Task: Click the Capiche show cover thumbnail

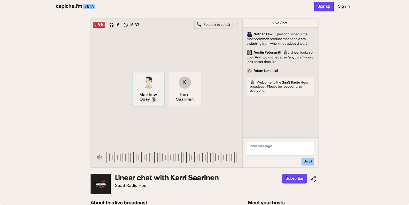Action: tap(101, 184)
